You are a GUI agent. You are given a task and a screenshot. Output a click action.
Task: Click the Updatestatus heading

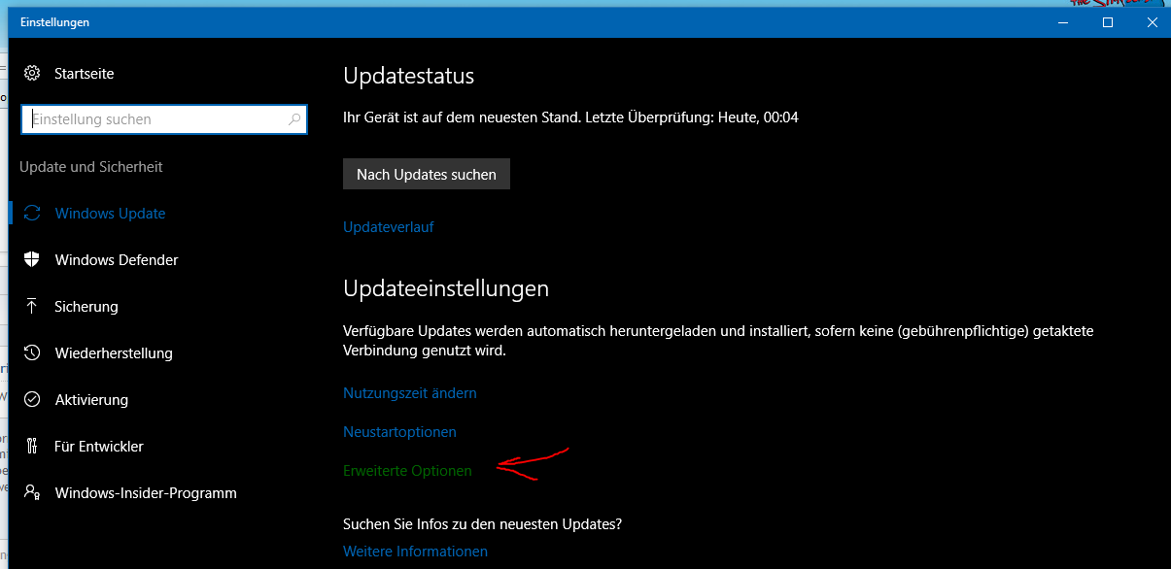coord(409,76)
